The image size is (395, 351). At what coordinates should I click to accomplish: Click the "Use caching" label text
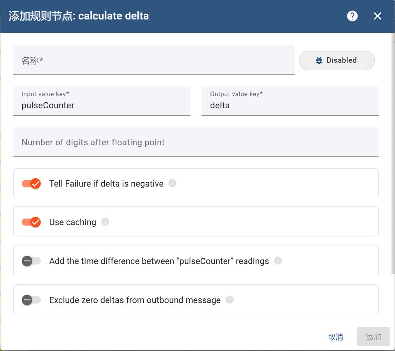click(x=72, y=222)
